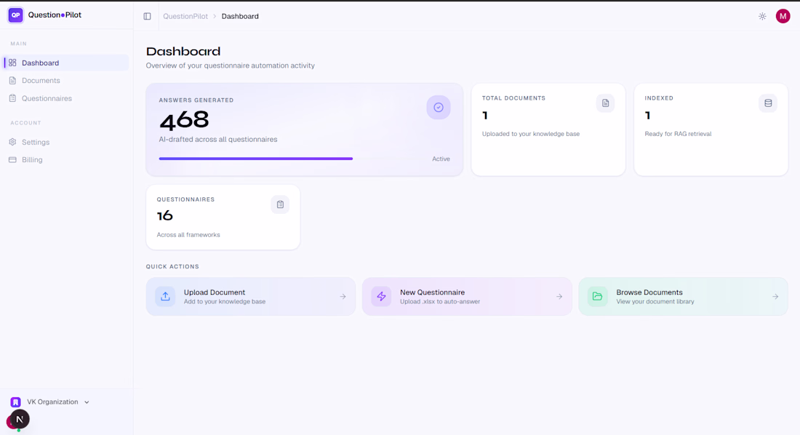The image size is (800, 435).
Task: Open Questionnaires in the sidebar
Action: [x=66, y=98]
